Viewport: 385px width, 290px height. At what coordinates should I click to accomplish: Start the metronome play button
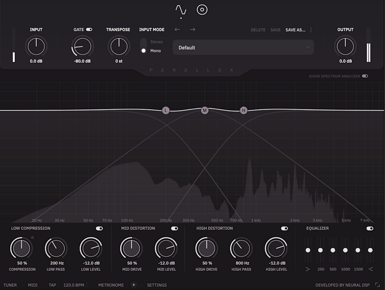point(134,285)
